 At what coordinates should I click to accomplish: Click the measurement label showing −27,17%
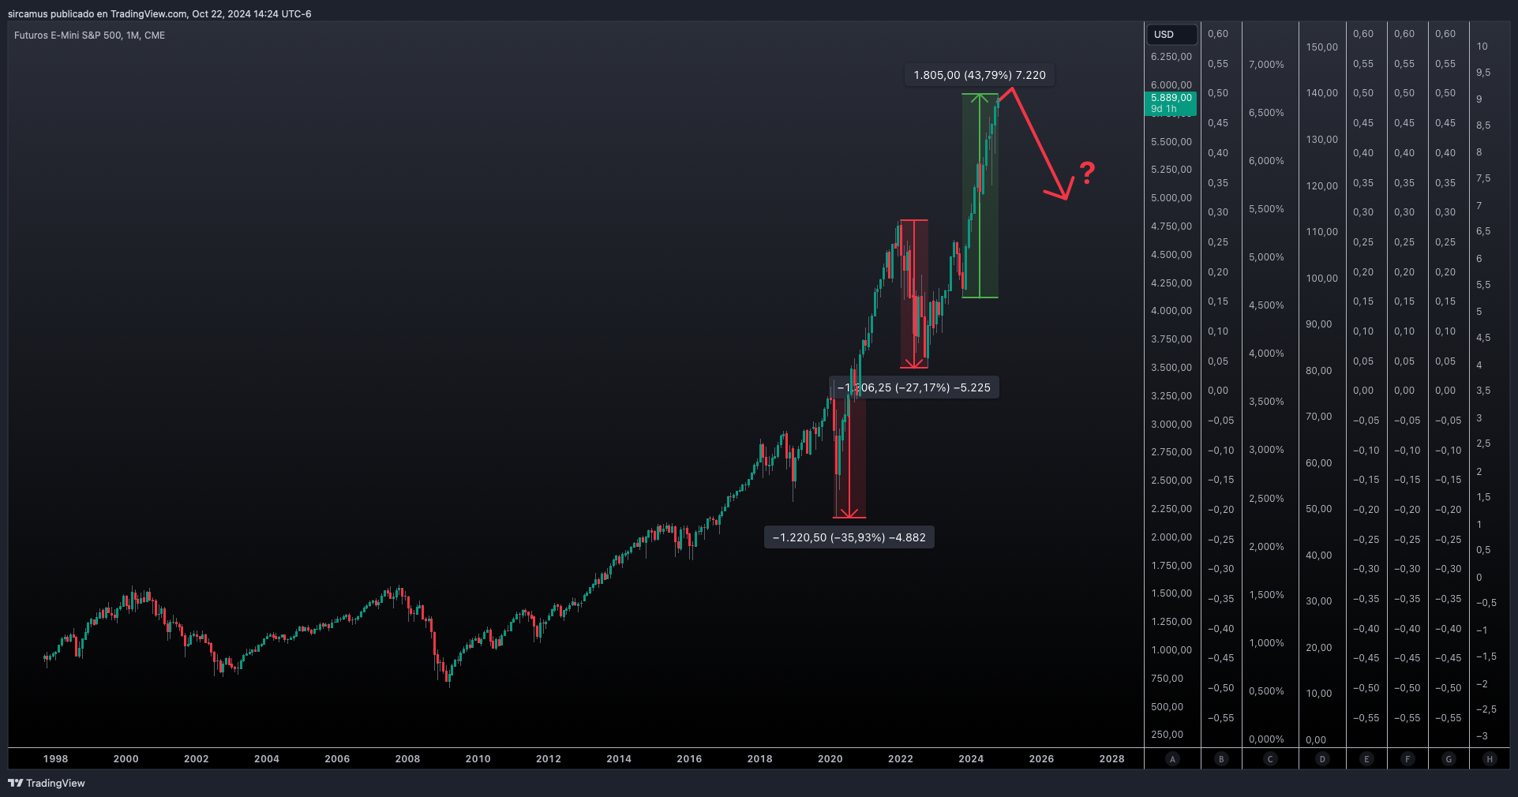pos(914,387)
